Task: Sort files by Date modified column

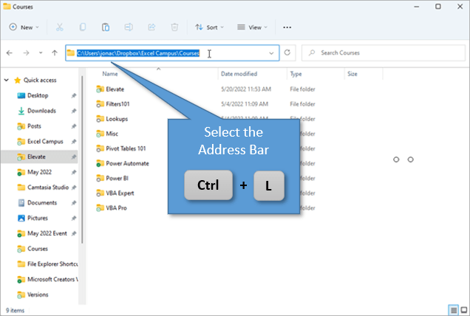Action: [x=239, y=74]
